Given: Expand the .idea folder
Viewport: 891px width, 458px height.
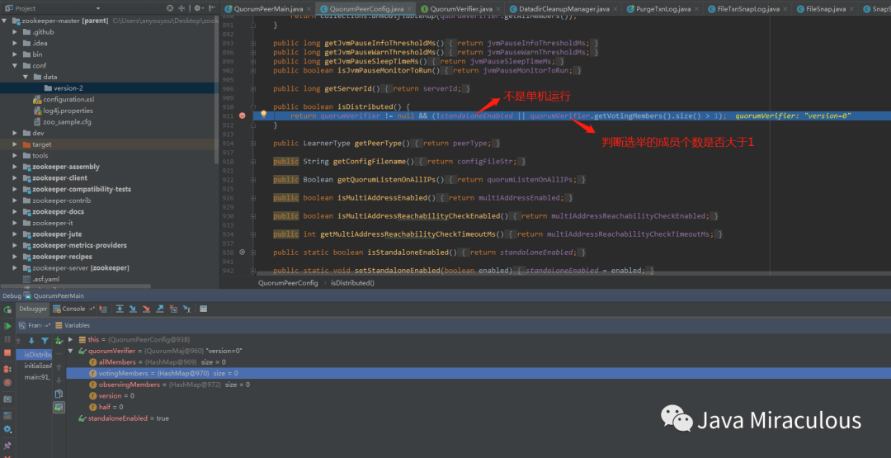Looking at the screenshot, I should 16,43.
